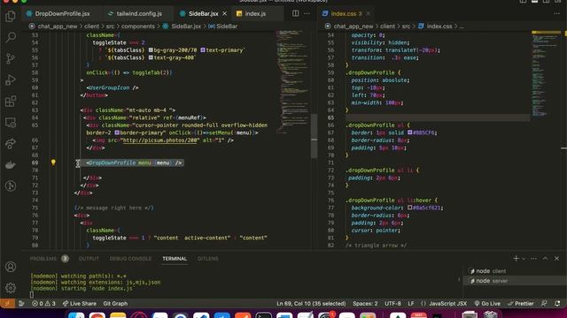Click the left editor vertical scrollbar

tap(314, 136)
